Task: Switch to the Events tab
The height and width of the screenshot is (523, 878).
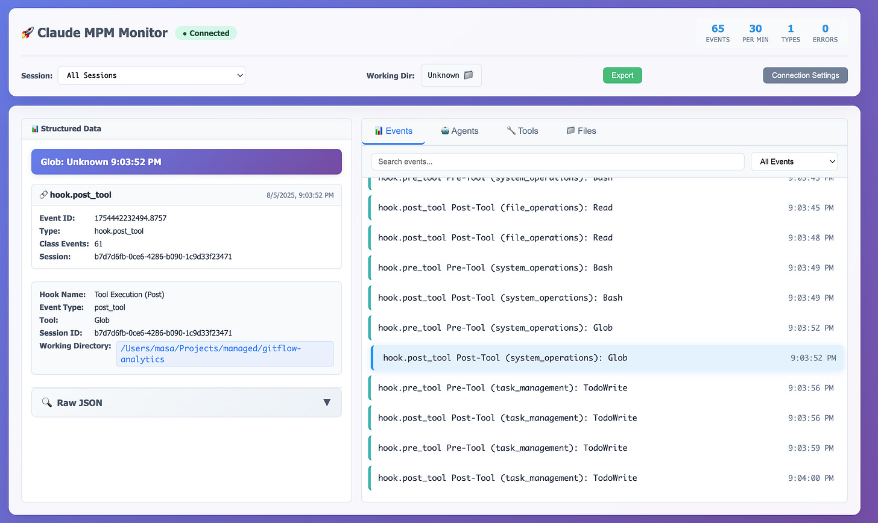Action: (x=393, y=131)
